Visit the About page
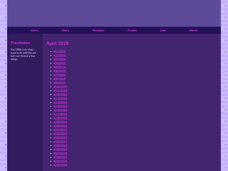Screen dimensions: 228x171 point(193,30)
